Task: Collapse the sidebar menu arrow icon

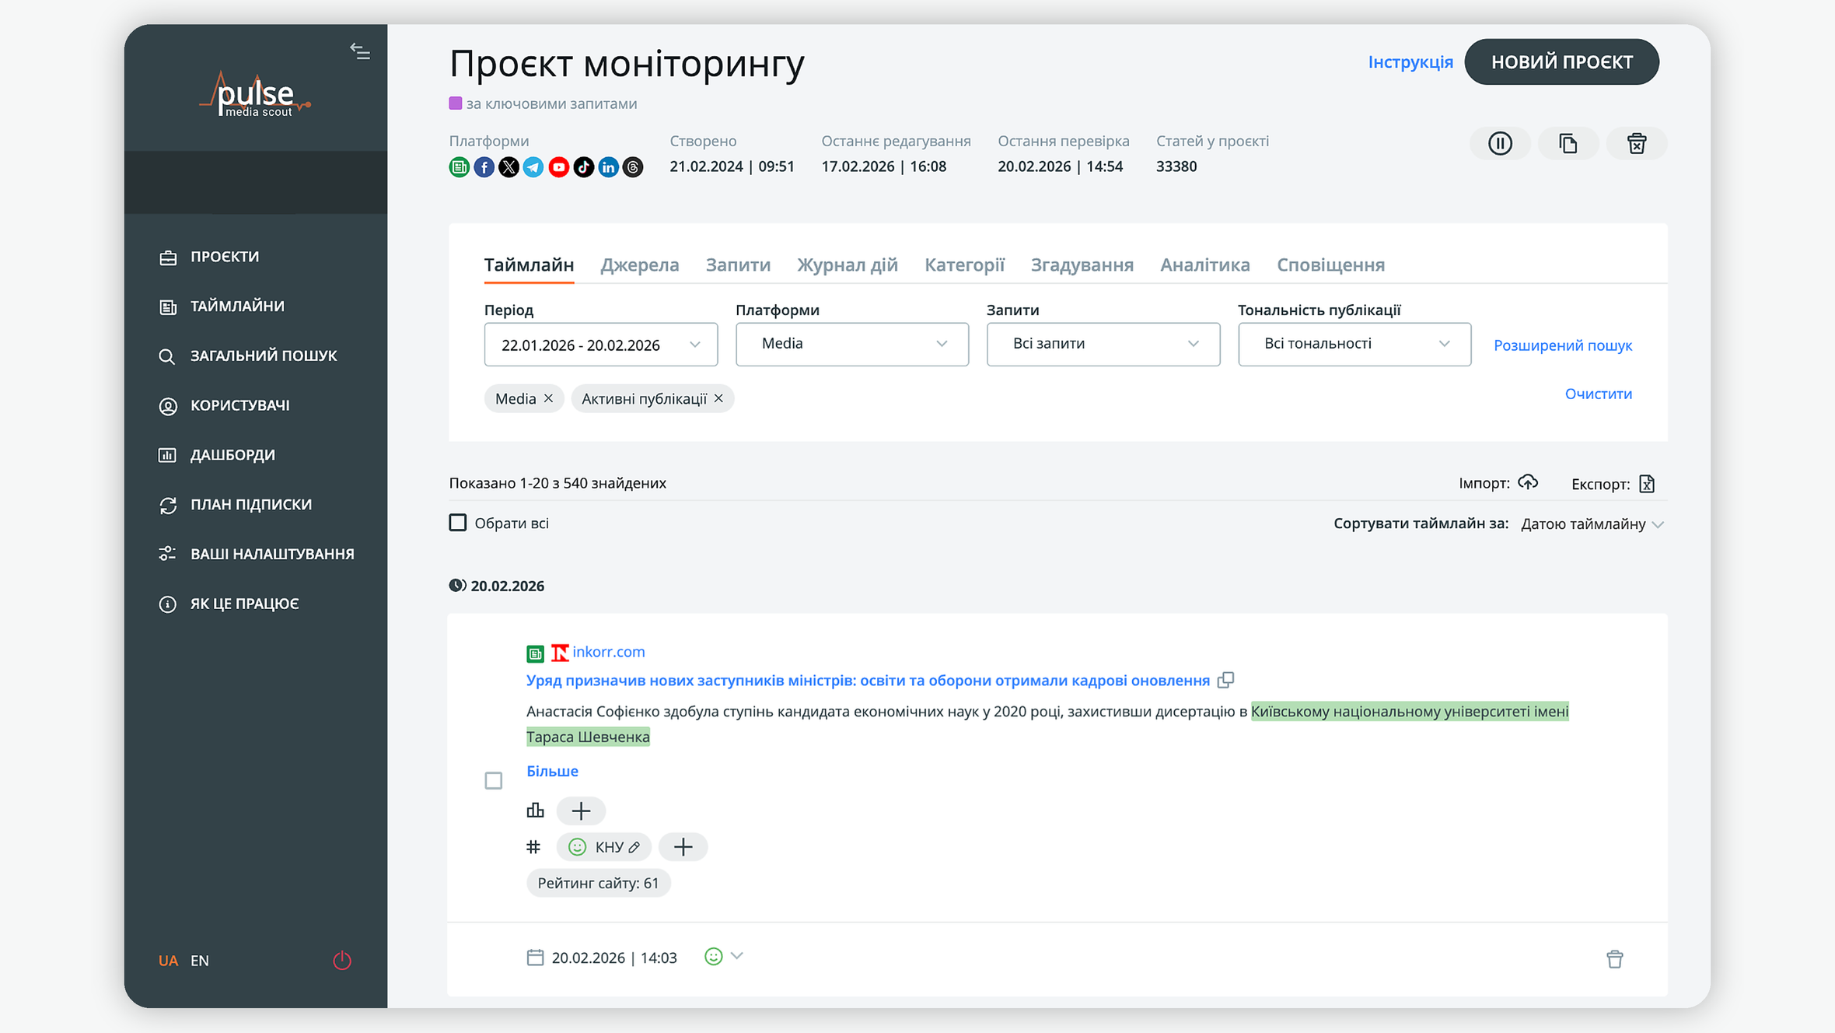Action: tap(359, 51)
